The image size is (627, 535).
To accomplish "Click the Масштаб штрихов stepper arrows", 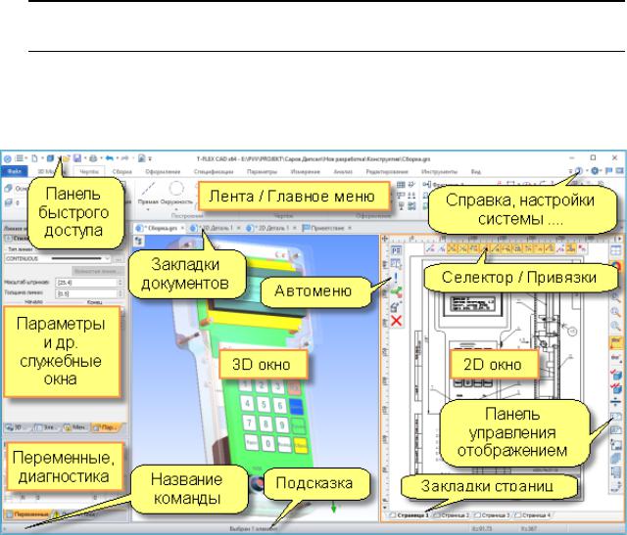I will [120, 283].
